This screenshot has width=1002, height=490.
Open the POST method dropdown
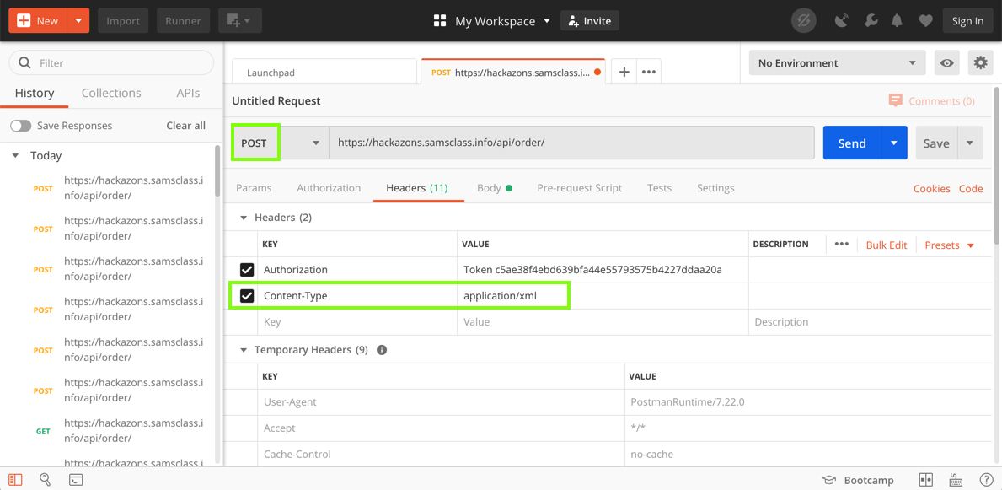pos(281,143)
